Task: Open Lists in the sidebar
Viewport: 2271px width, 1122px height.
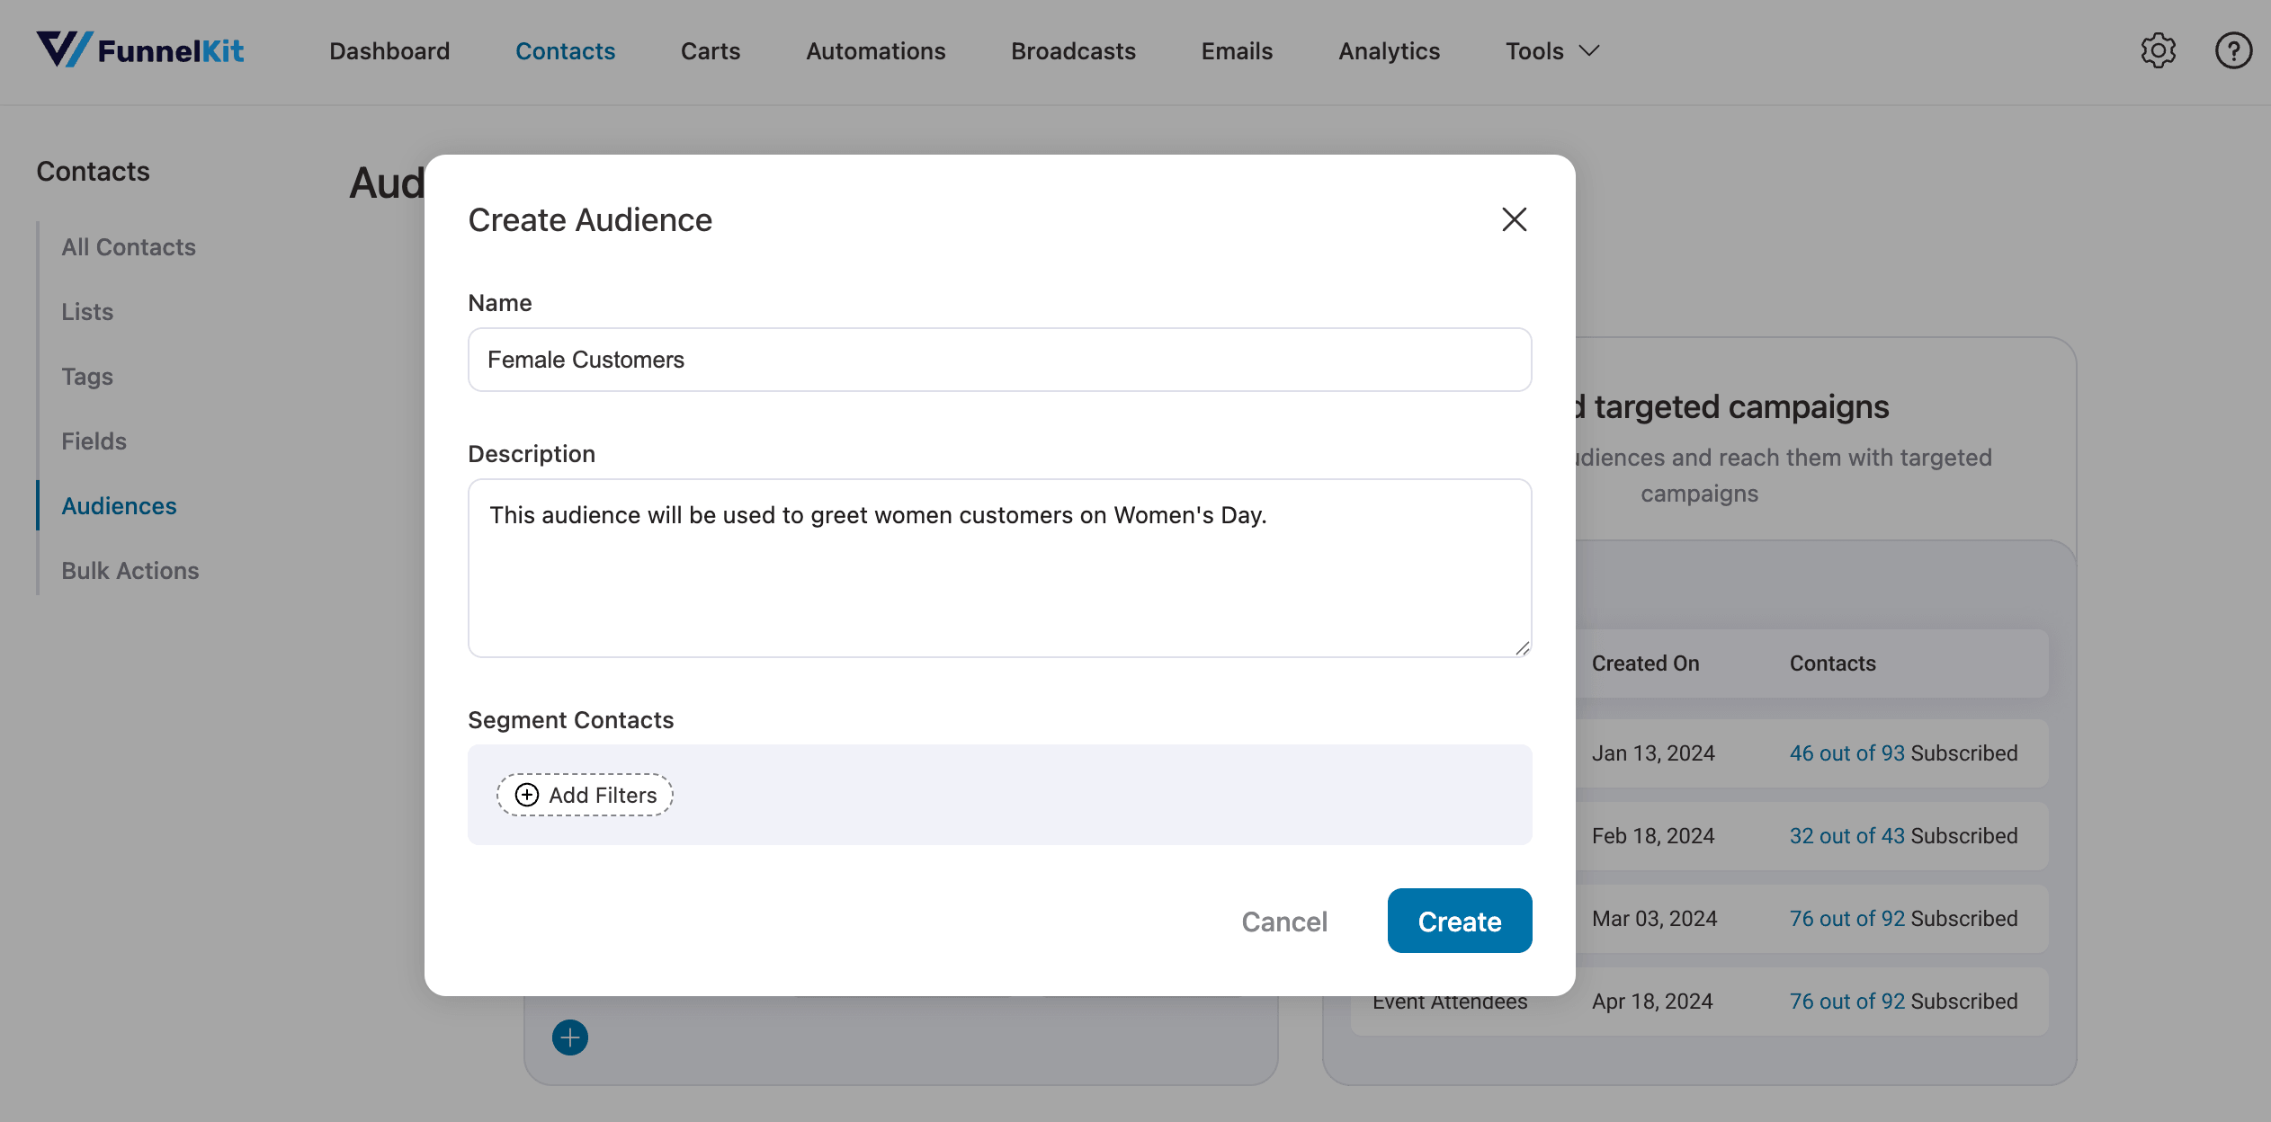Action: click(x=87, y=312)
